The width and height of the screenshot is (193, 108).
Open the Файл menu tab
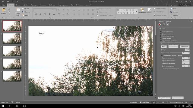click(x=3, y=5)
